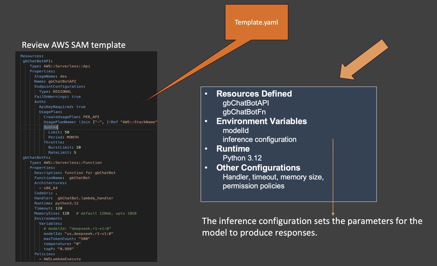437x266 pixels.
Task: Click Python 3.12 under Runtime
Action: 242,158
